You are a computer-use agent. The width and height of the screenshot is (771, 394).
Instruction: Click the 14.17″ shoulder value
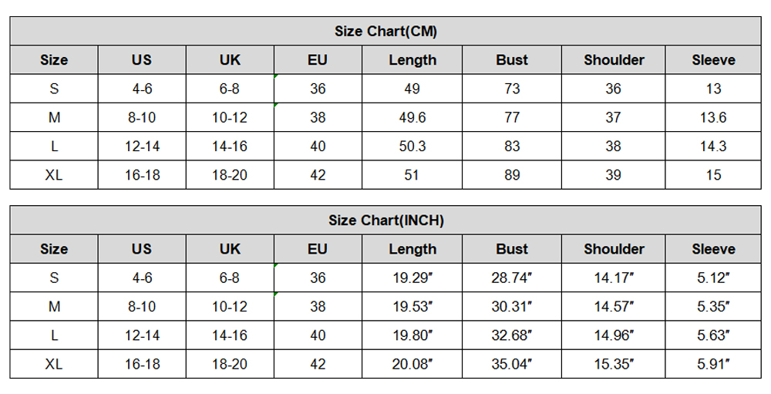point(614,278)
